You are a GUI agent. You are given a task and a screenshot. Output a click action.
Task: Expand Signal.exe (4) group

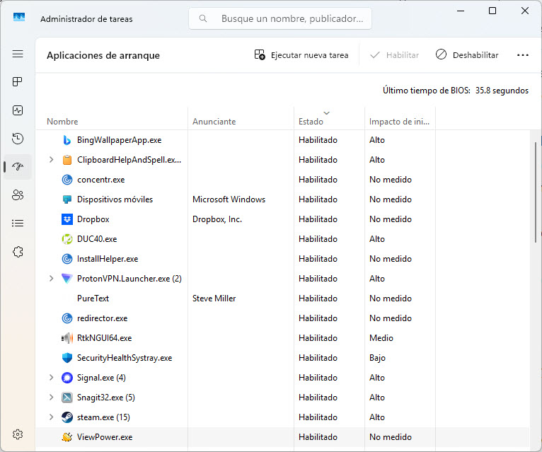click(x=51, y=378)
